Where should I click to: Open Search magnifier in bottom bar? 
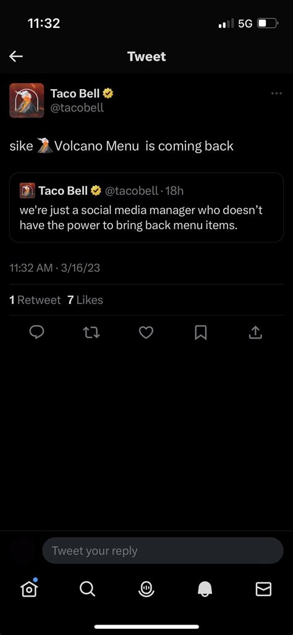point(87,589)
